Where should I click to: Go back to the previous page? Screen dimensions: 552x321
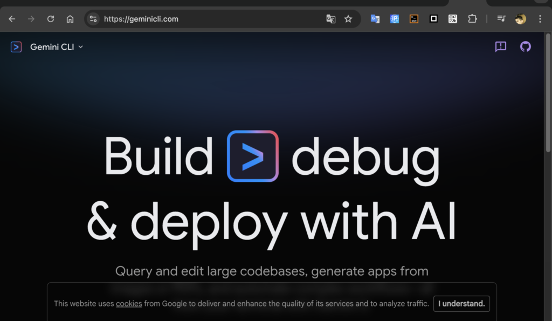[x=12, y=19]
